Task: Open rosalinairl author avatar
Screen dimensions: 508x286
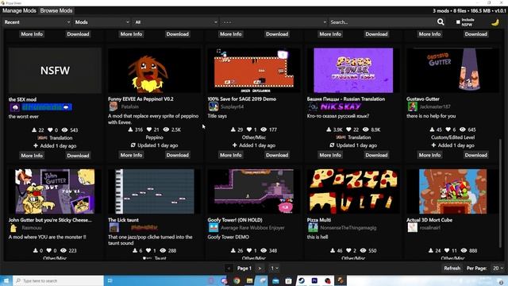Action: pos(412,228)
